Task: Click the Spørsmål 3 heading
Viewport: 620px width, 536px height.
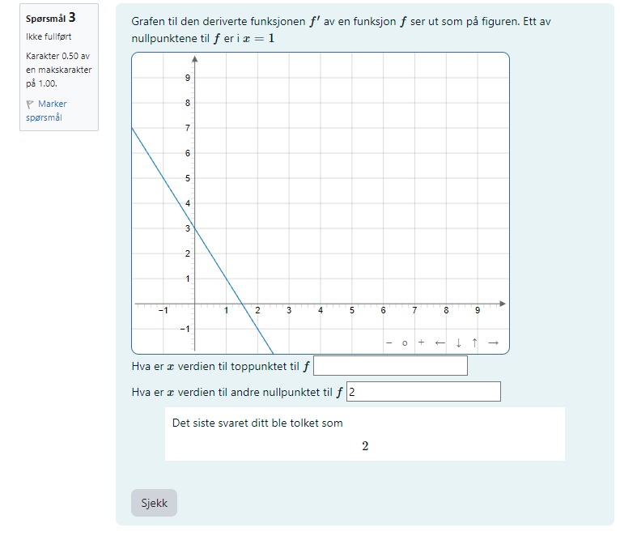Action: point(51,18)
